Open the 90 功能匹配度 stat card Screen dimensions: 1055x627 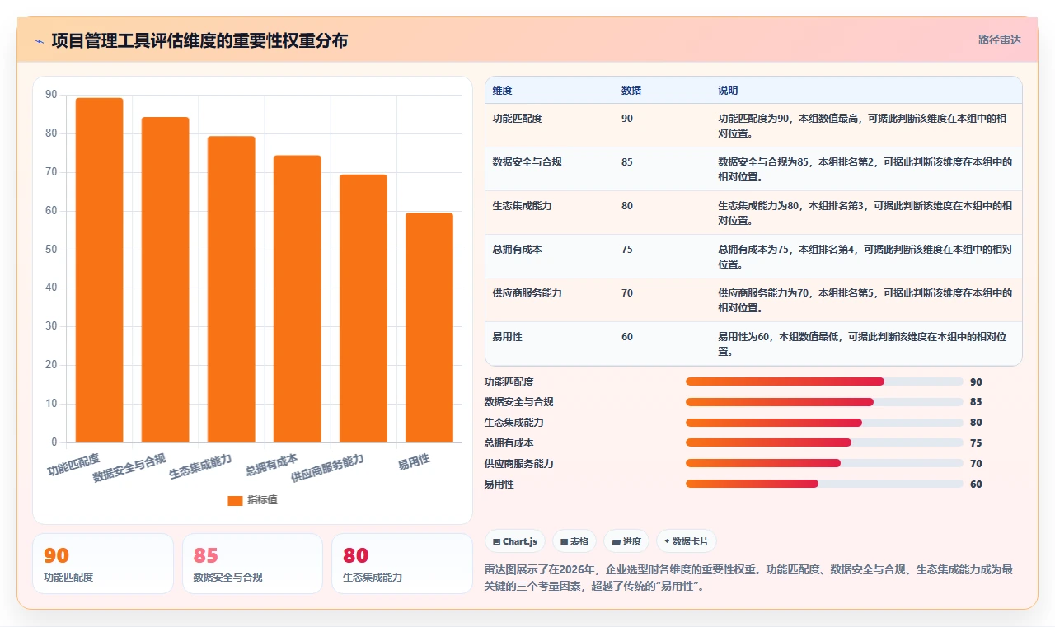103,564
